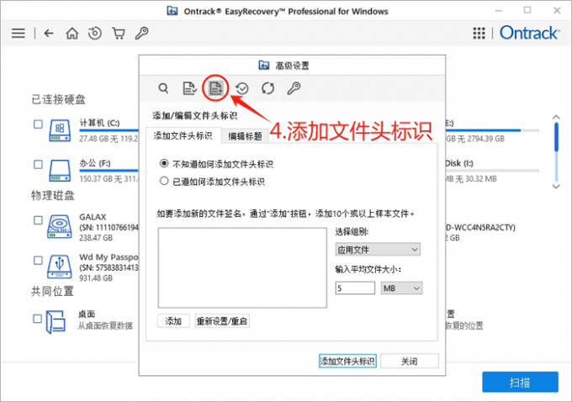
Task: Click the GALAX physical disk icon
Action: click(60, 227)
